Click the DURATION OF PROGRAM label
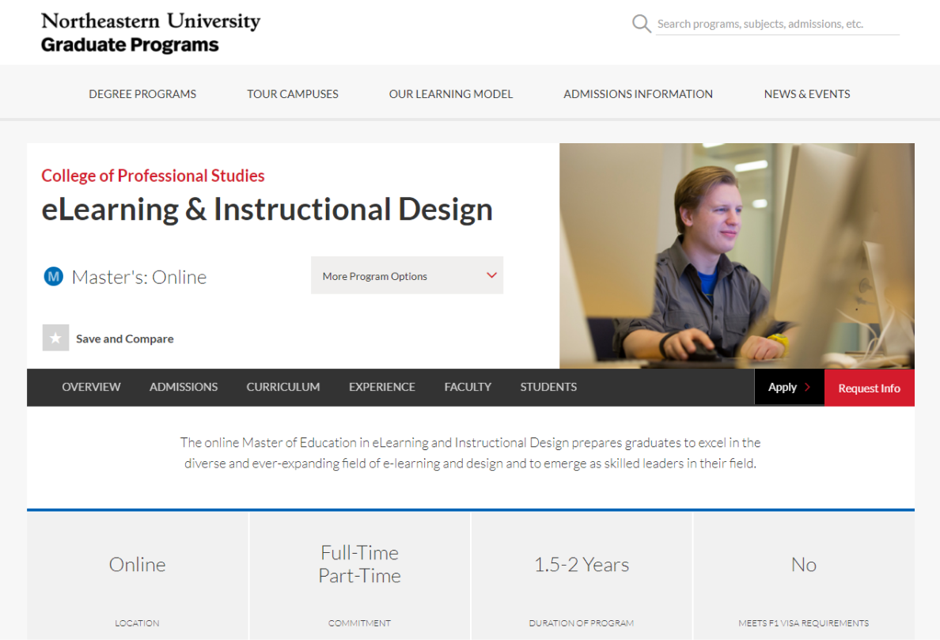The height and width of the screenshot is (640, 940). coord(582,623)
